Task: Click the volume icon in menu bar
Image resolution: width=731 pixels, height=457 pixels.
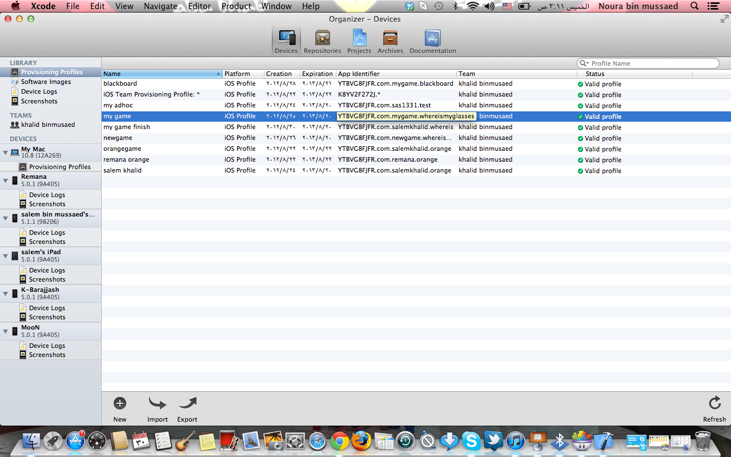Action: coord(489,6)
